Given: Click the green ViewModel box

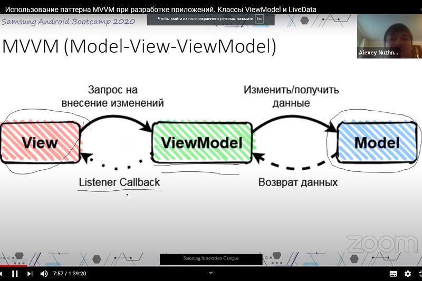Looking at the screenshot, I should click(202, 143).
